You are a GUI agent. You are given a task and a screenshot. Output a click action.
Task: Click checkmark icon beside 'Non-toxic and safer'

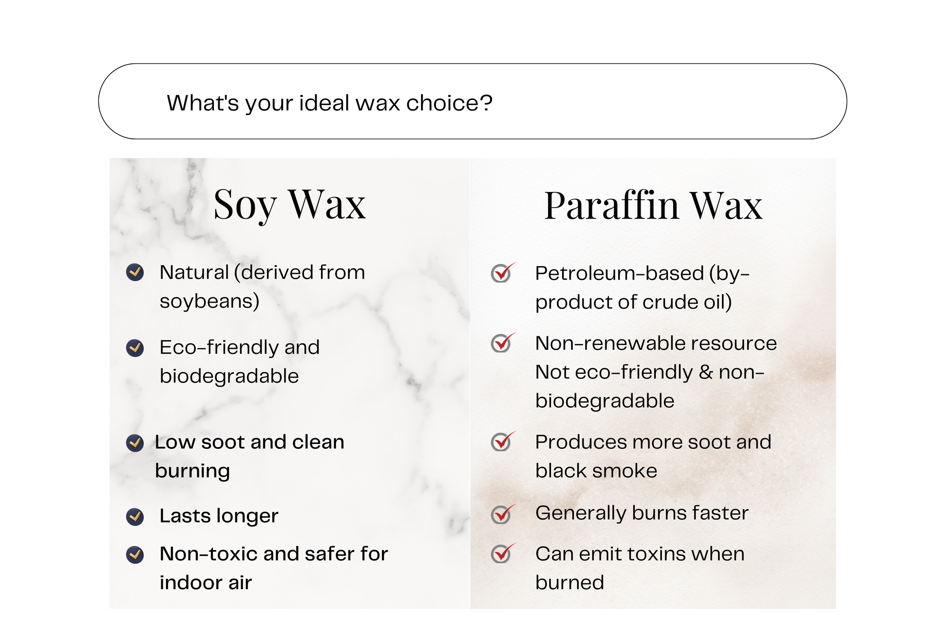coord(135,555)
